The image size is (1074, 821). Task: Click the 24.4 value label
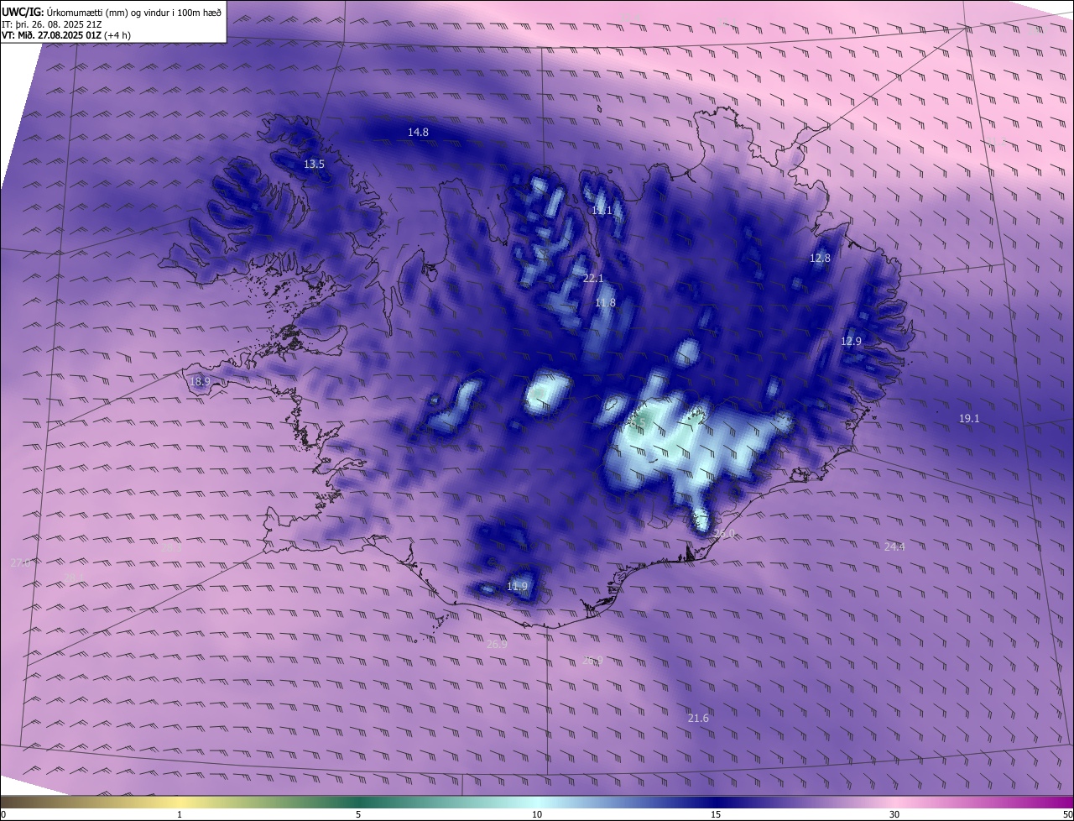894,547
